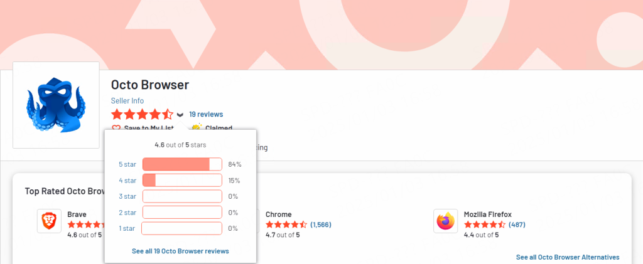Click the Mozilla Firefox logo icon

point(445,221)
